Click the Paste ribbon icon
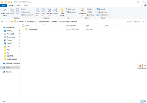The image size is (147, 103). (x=18, y=10)
